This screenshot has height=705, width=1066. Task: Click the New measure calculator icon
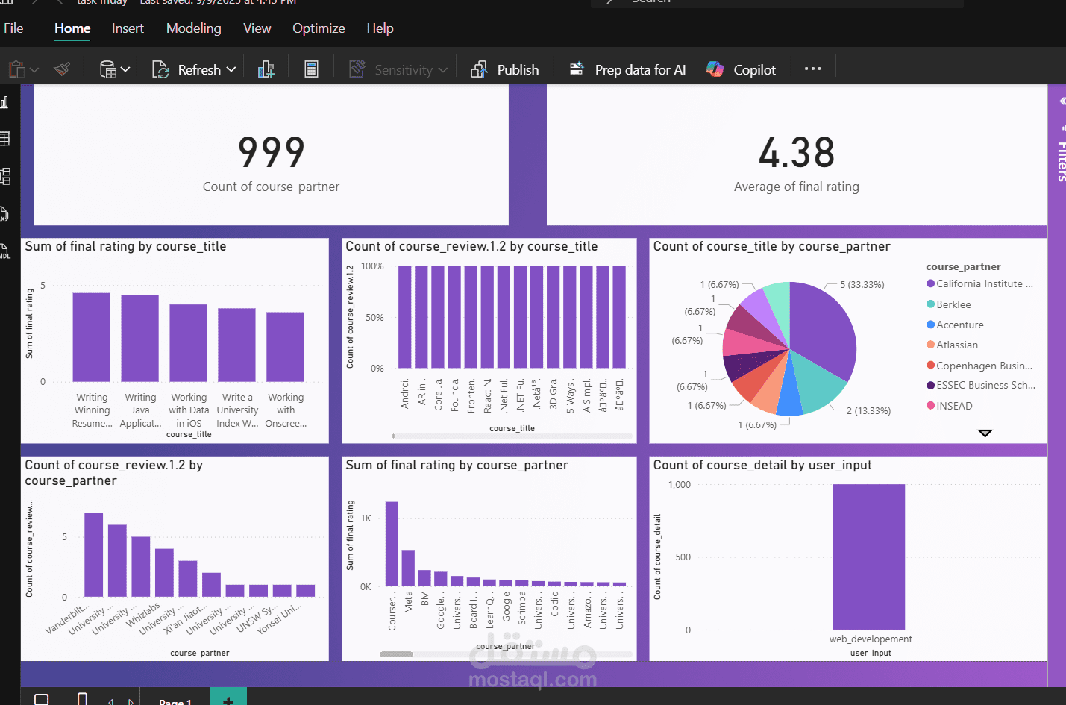coord(312,69)
